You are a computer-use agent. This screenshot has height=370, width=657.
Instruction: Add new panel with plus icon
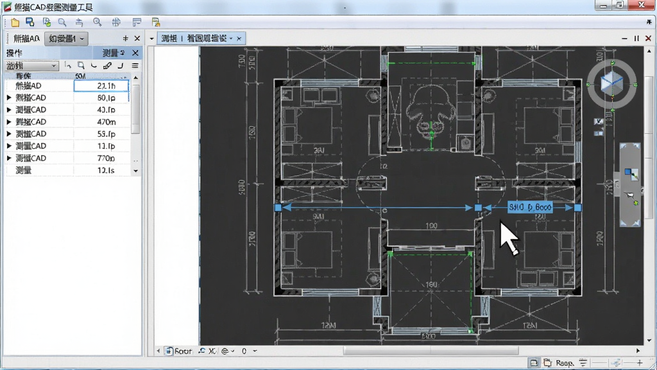pyautogui.click(x=125, y=39)
